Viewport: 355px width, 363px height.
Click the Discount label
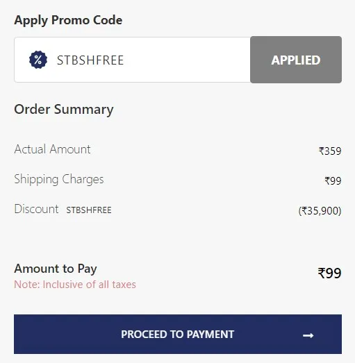36,209
